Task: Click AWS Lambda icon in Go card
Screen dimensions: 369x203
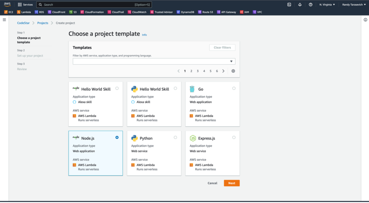Action: click(x=191, y=116)
